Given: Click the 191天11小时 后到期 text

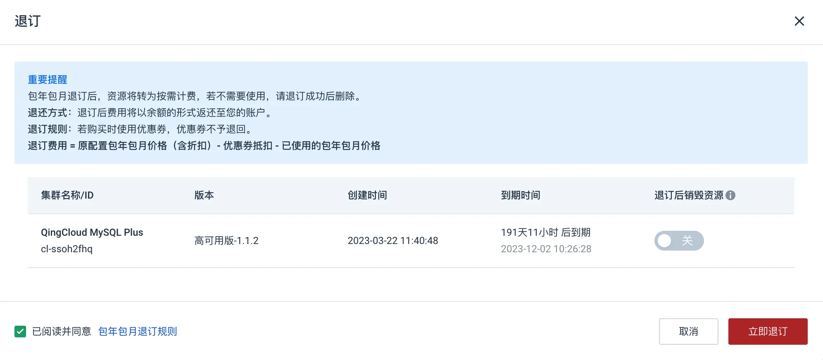Looking at the screenshot, I should [x=546, y=232].
